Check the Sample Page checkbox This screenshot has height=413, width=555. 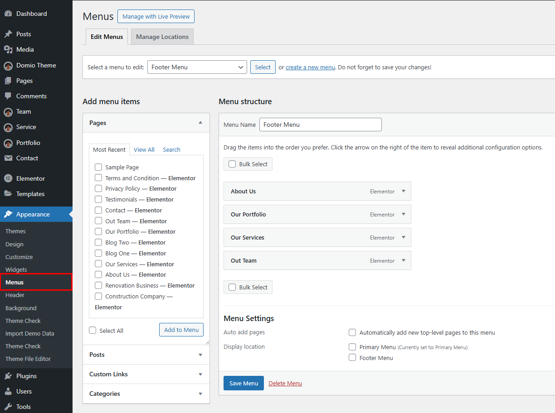click(98, 167)
